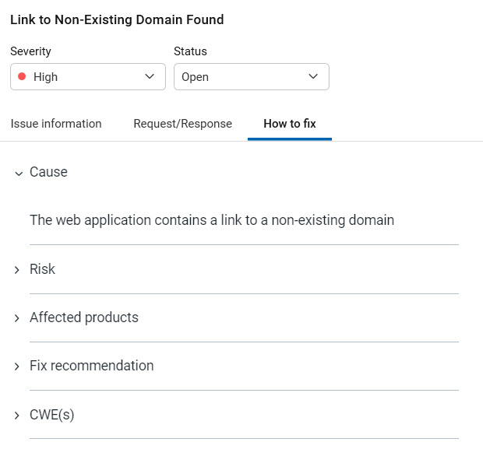
Task: Click the chevron arrow beside Risk
Action: (17, 270)
